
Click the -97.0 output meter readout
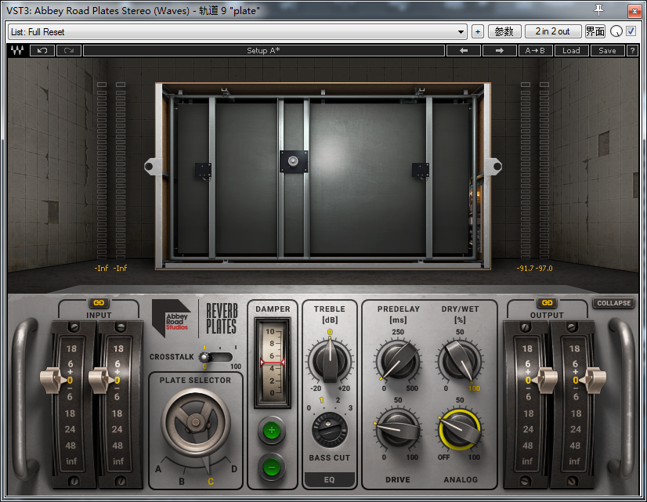tap(544, 268)
